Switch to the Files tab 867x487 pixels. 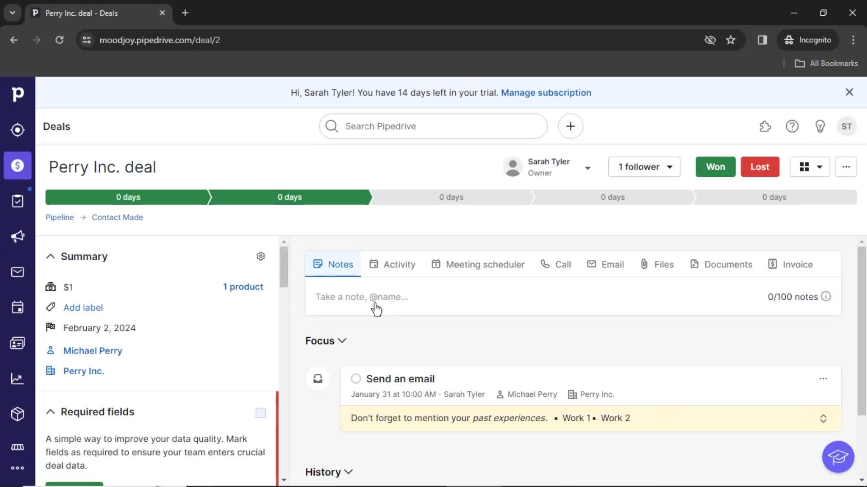[x=657, y=264]
